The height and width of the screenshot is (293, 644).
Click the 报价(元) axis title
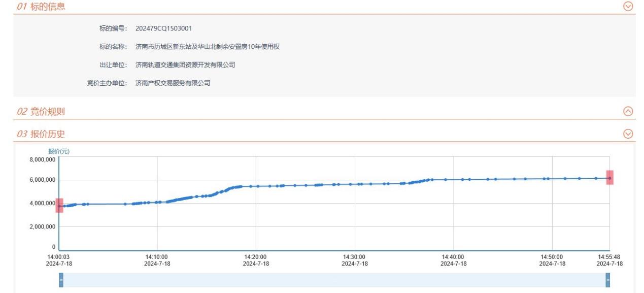click(x=59, y=151)
